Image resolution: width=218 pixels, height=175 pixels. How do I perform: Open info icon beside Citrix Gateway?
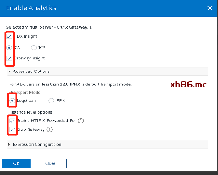[50, 130]
